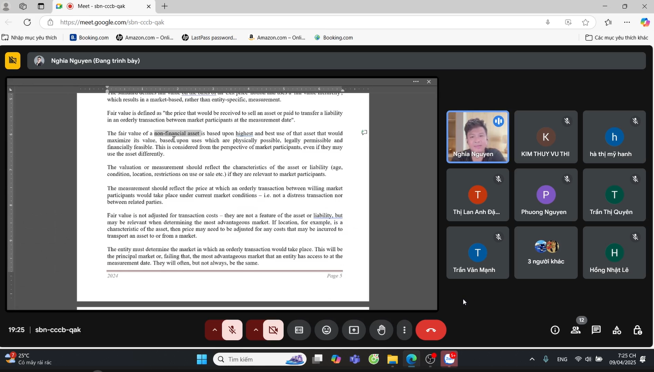Click the sbn-cccb-qak meeting code text
The image size is (654, 372).
pos(58,330)
